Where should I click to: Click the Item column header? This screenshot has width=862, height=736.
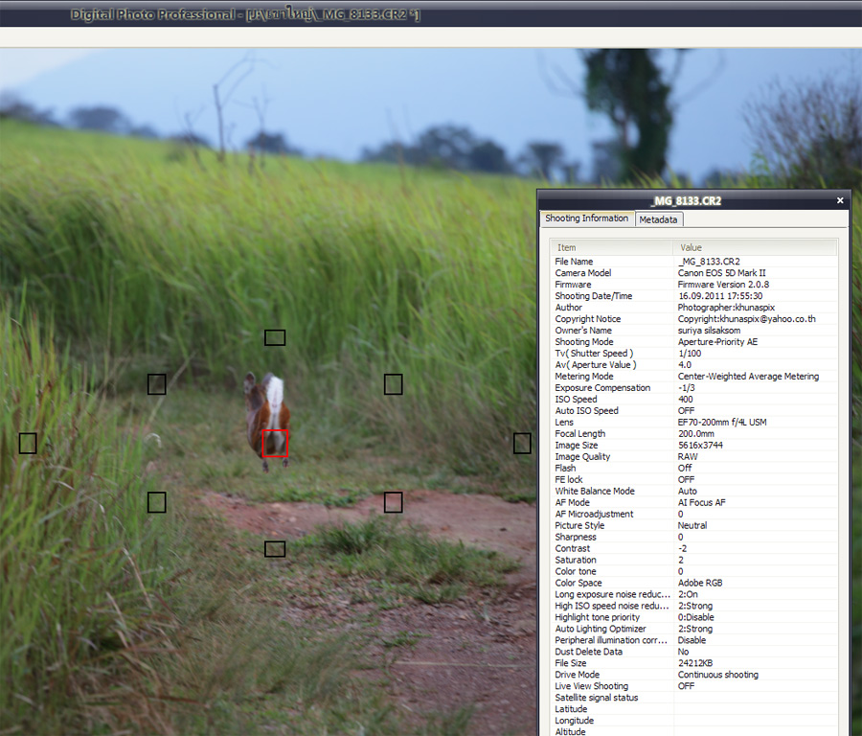(x=567, y=247)
